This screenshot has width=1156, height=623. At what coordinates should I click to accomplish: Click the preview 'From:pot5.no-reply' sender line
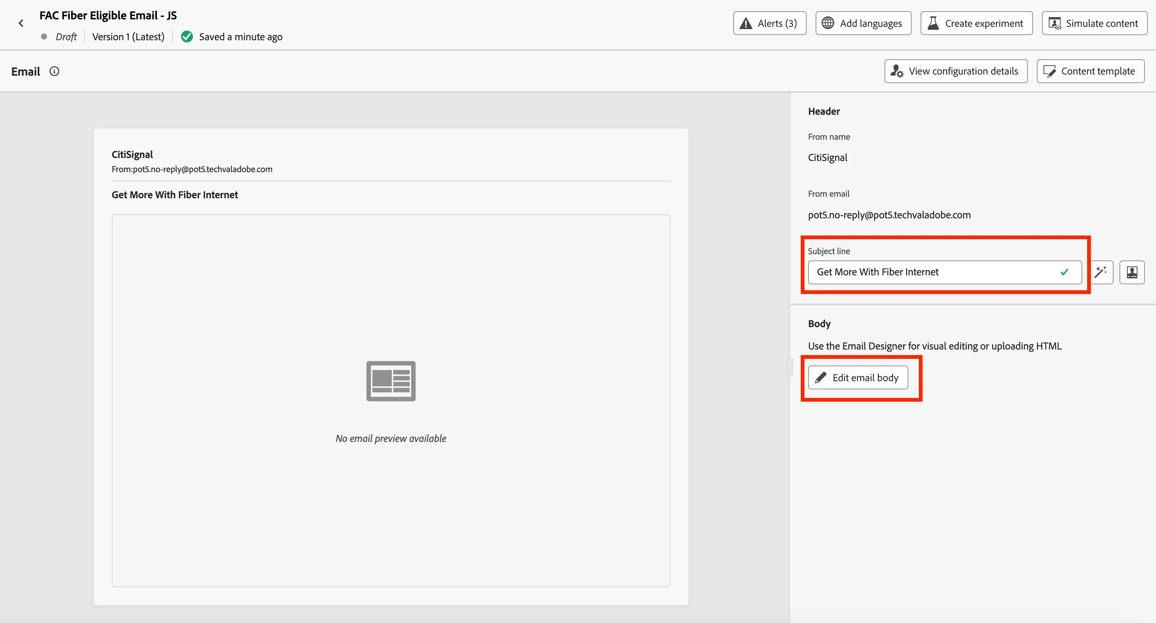[192, 169]
